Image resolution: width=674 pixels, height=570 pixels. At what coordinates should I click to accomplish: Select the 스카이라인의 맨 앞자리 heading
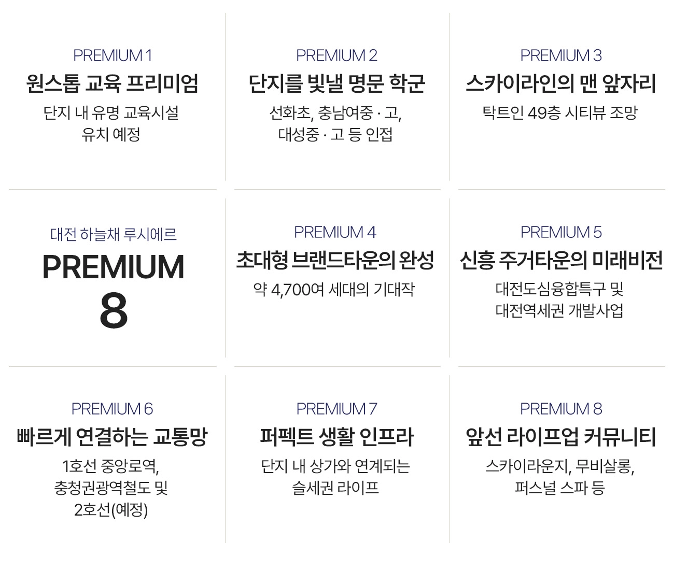tap(561, 83)
